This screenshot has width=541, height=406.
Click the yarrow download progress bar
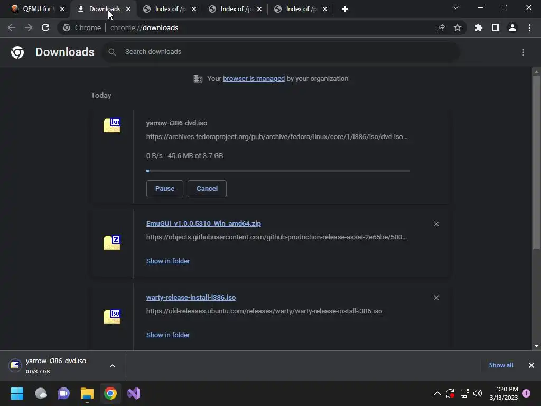pos(278,171)
